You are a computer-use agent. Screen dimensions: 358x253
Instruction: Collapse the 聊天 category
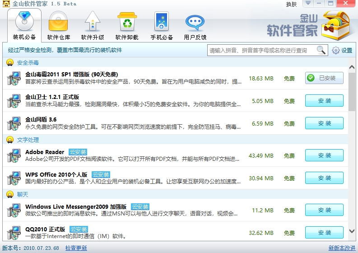click(10, 194)
